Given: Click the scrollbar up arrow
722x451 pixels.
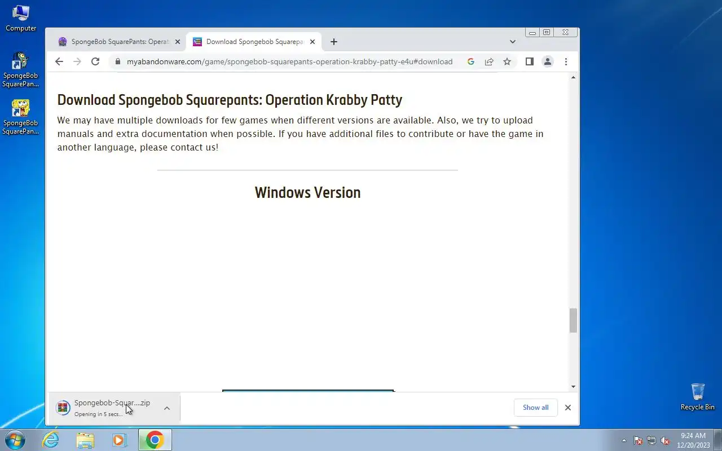Looking at the screenshot, I should point(573,77).
